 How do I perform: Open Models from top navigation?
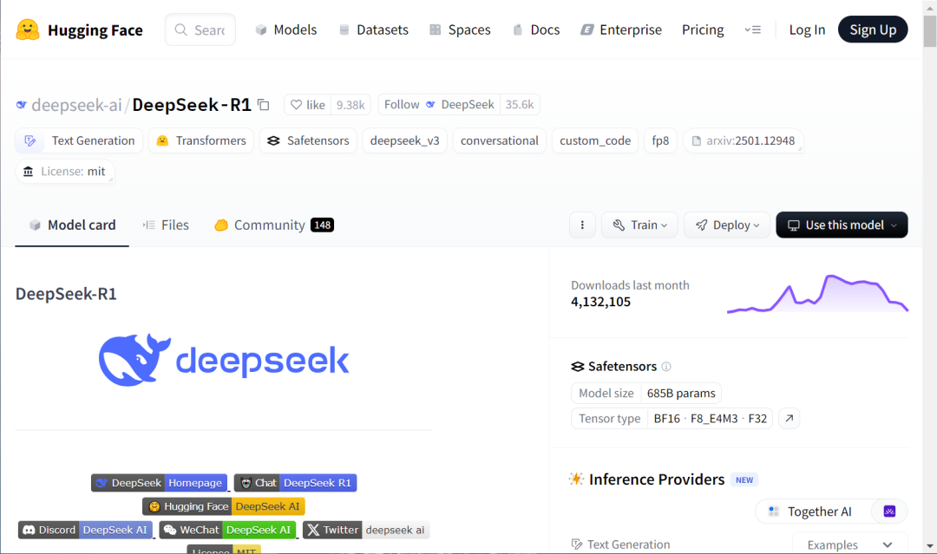pos(286,29)
